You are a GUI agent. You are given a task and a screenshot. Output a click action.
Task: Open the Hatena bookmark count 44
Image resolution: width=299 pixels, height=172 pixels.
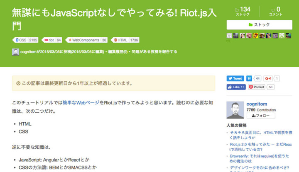click(x=257, y=78)
